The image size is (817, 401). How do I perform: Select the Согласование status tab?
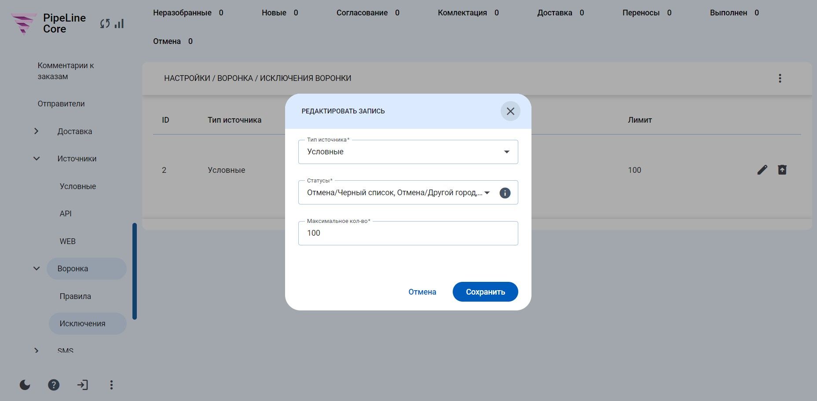(368, 13)
